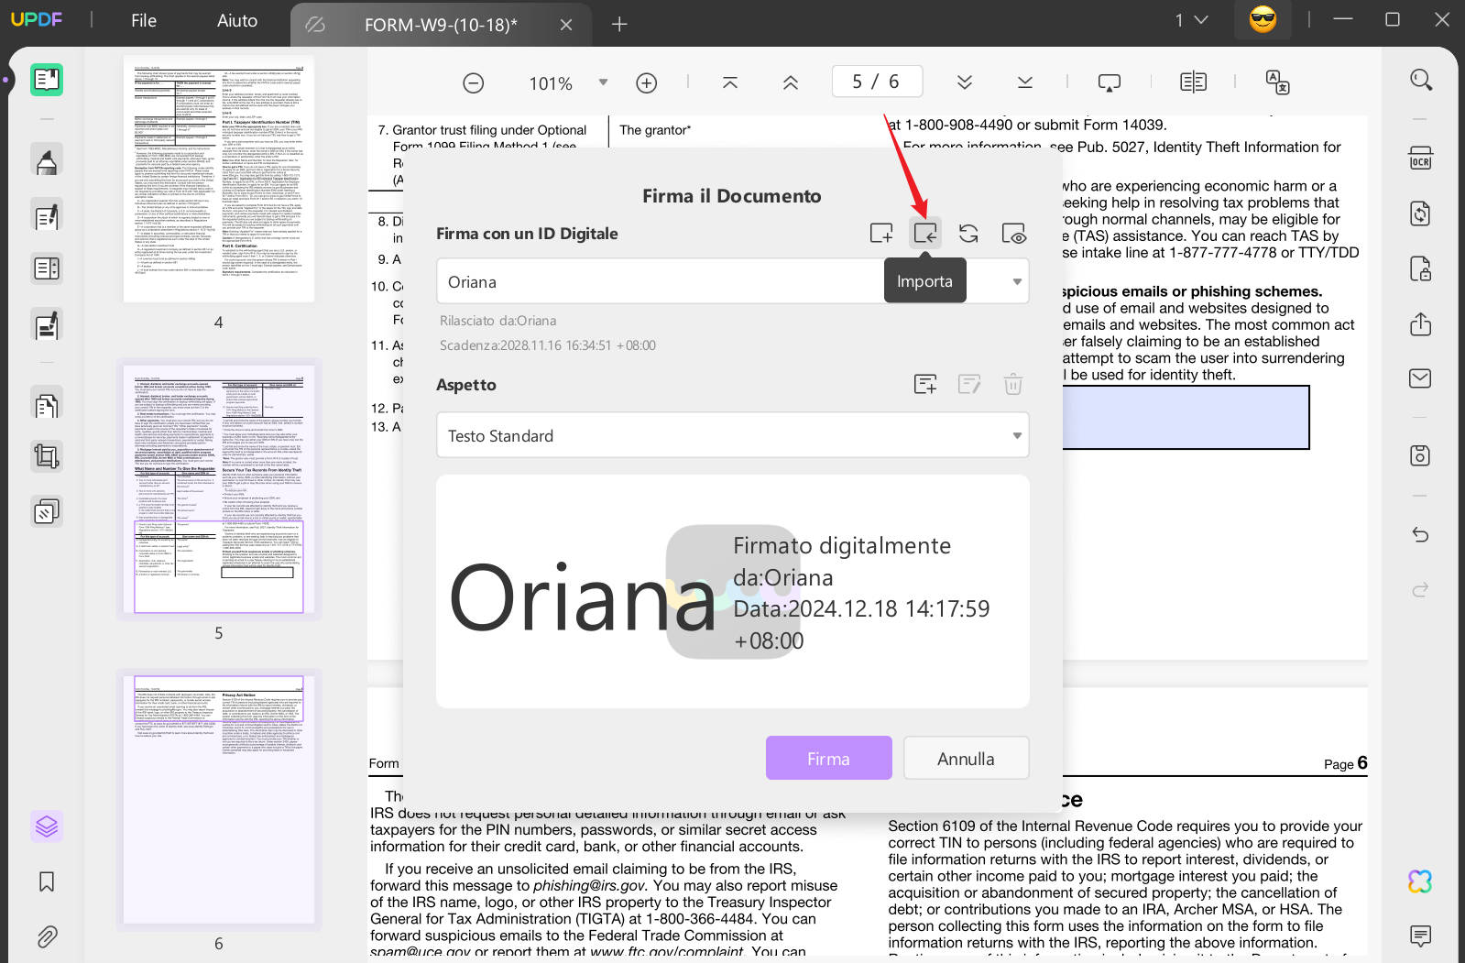Go to the first page
The width and height of the screenshot is (1465, 963).
[730, 82]
